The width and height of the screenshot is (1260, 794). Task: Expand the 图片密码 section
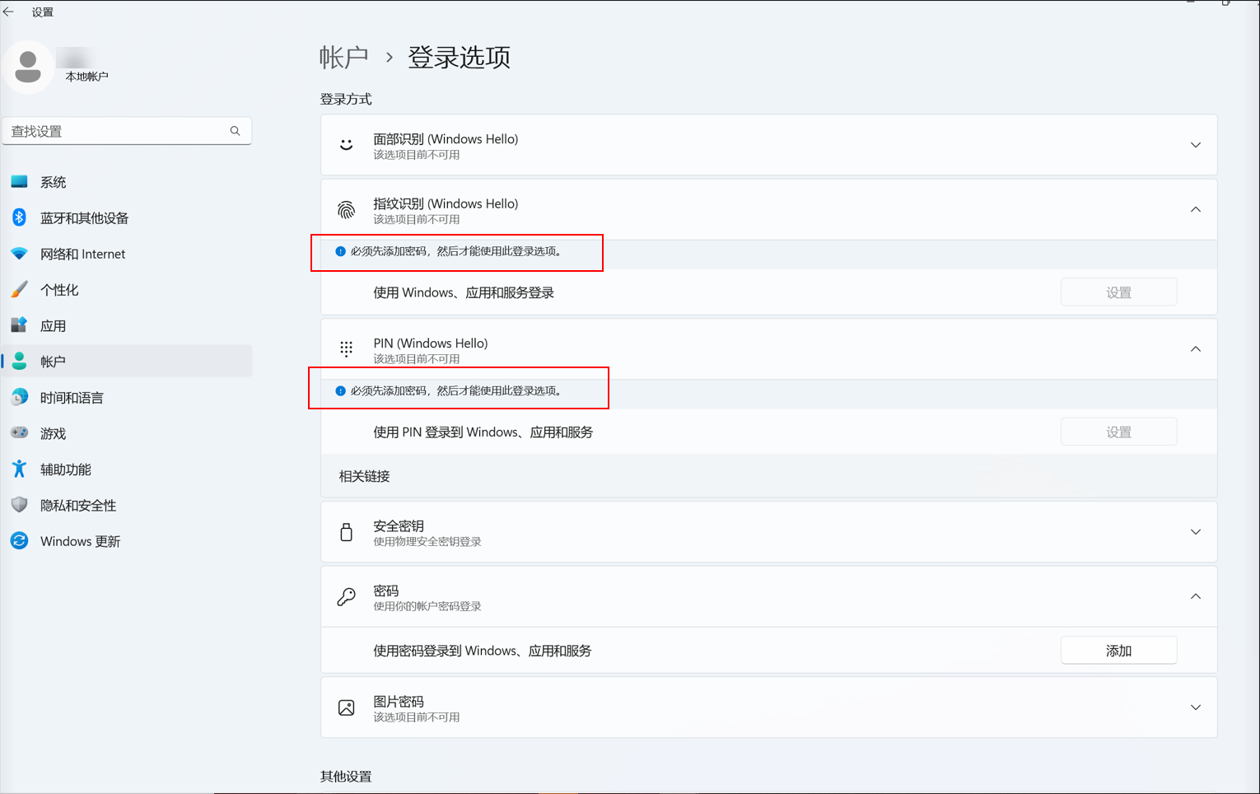click(x=1195, y=708)
